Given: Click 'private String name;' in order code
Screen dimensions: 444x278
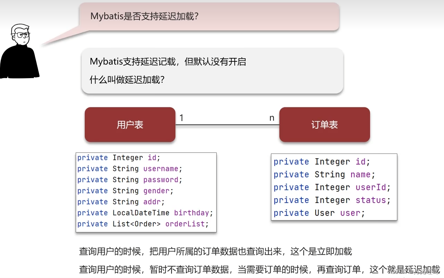Looking at the screenshot, I should [x=324, y=174].
